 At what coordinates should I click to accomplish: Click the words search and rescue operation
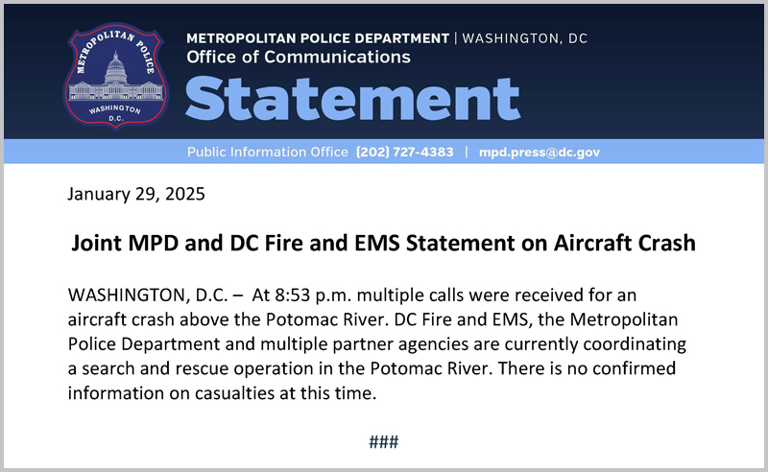click(x=198, y=368)
